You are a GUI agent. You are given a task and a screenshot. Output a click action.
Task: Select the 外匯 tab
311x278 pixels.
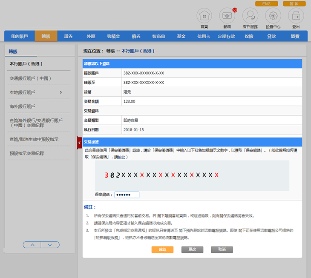tap(91, 37)
